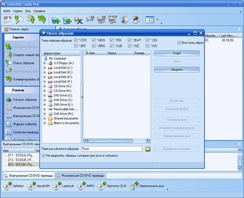
Task: Click the Журнал событий icon in sidebar
Action: tap(9, 124)
